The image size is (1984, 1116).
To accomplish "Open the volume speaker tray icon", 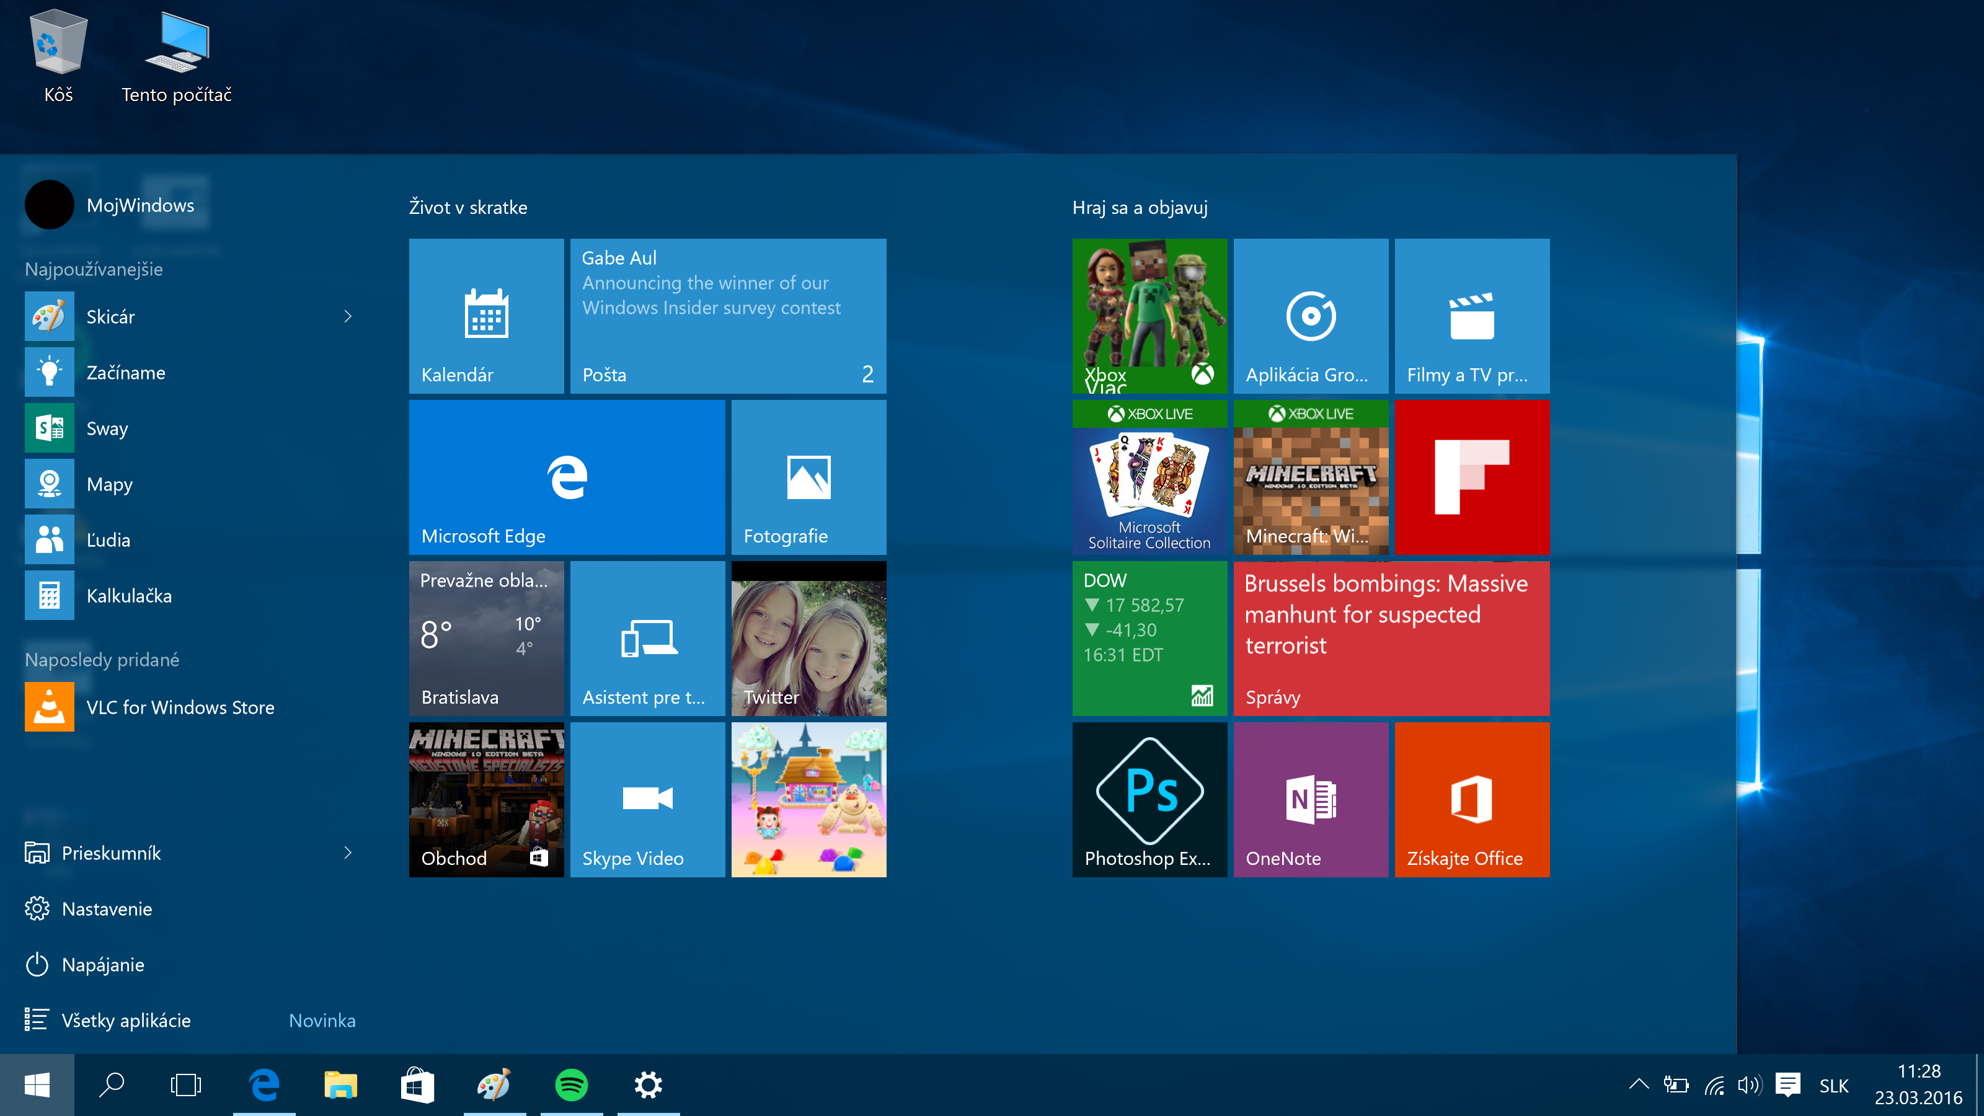I will pos(1750,1085).
